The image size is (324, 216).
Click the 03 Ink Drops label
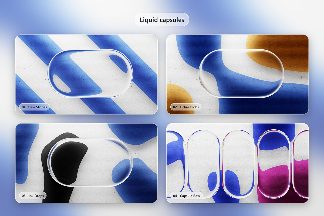point(33,195)
